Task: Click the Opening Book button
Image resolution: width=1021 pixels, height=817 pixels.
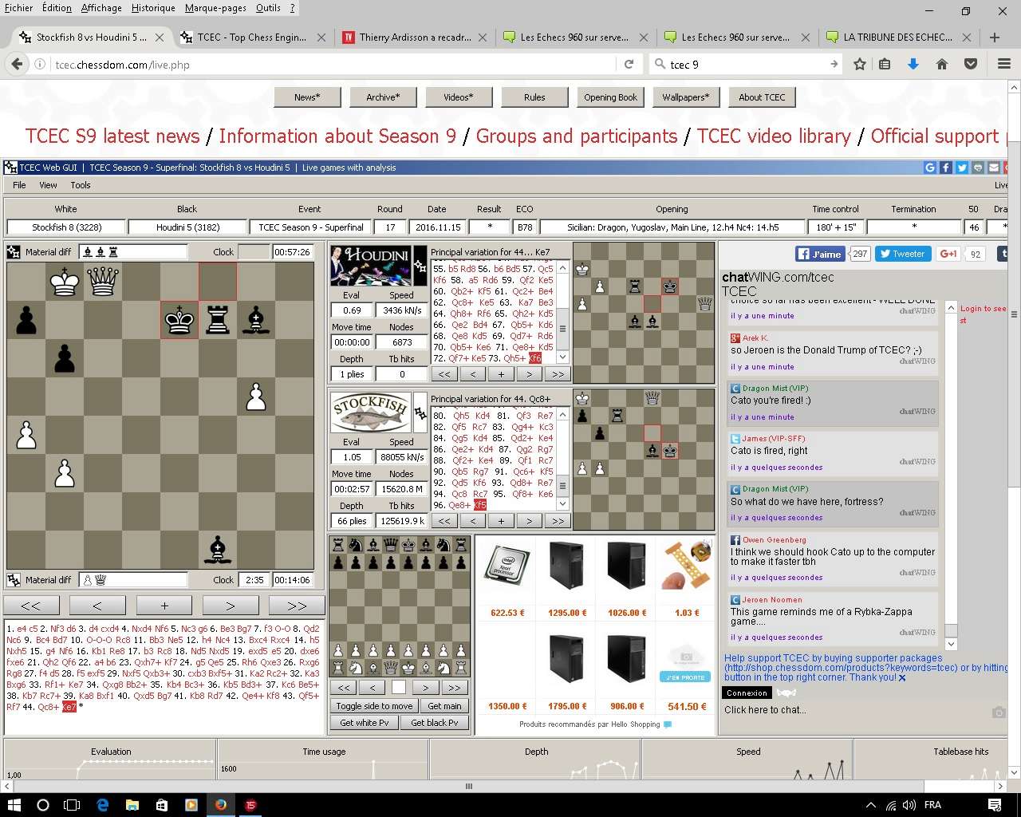Action: (610, 97)
